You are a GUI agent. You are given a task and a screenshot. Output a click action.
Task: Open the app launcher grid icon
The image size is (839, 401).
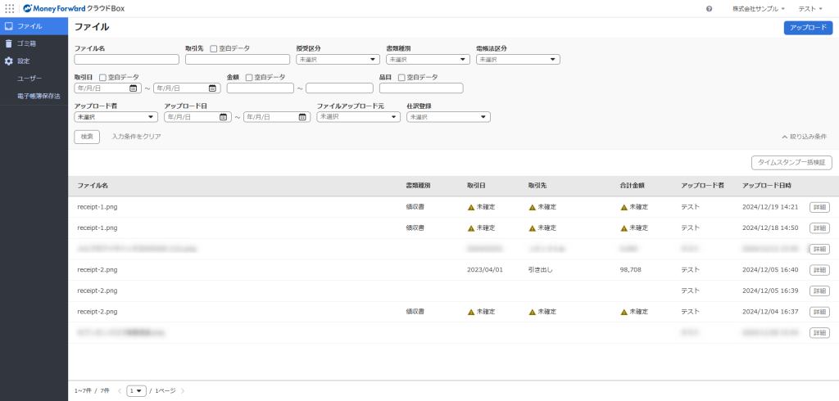pyautogui.click(x=10, y=8)
